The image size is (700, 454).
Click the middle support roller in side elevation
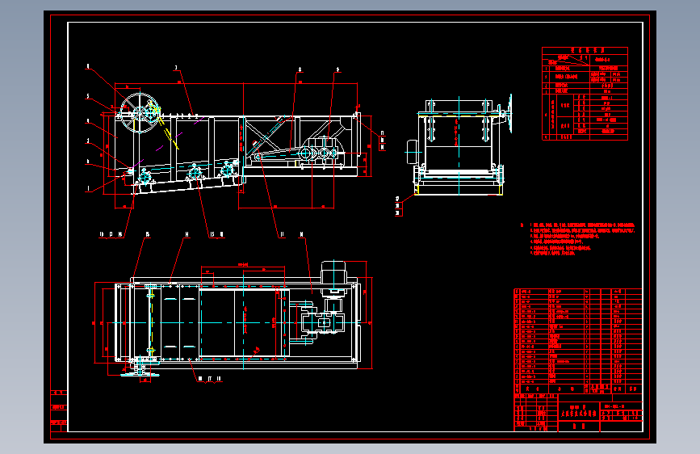pos(195,173)
